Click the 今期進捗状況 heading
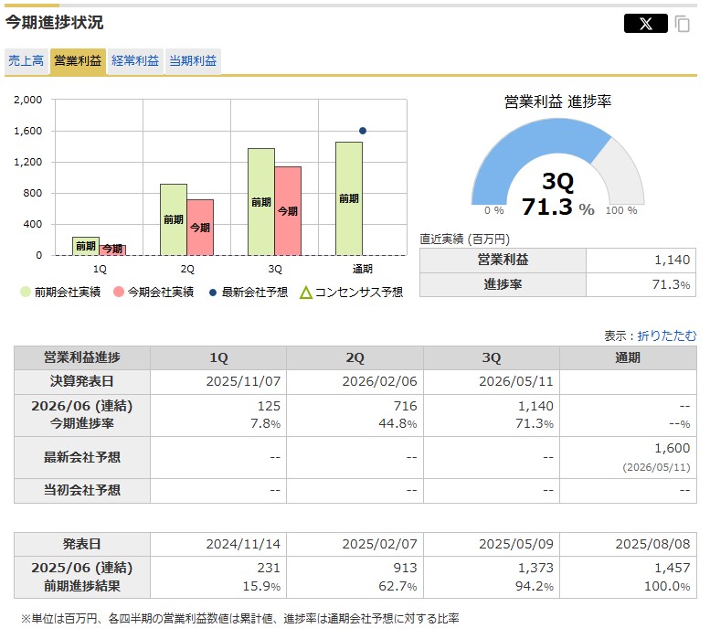The image size is (710, 639). click(x=54, y=22)
